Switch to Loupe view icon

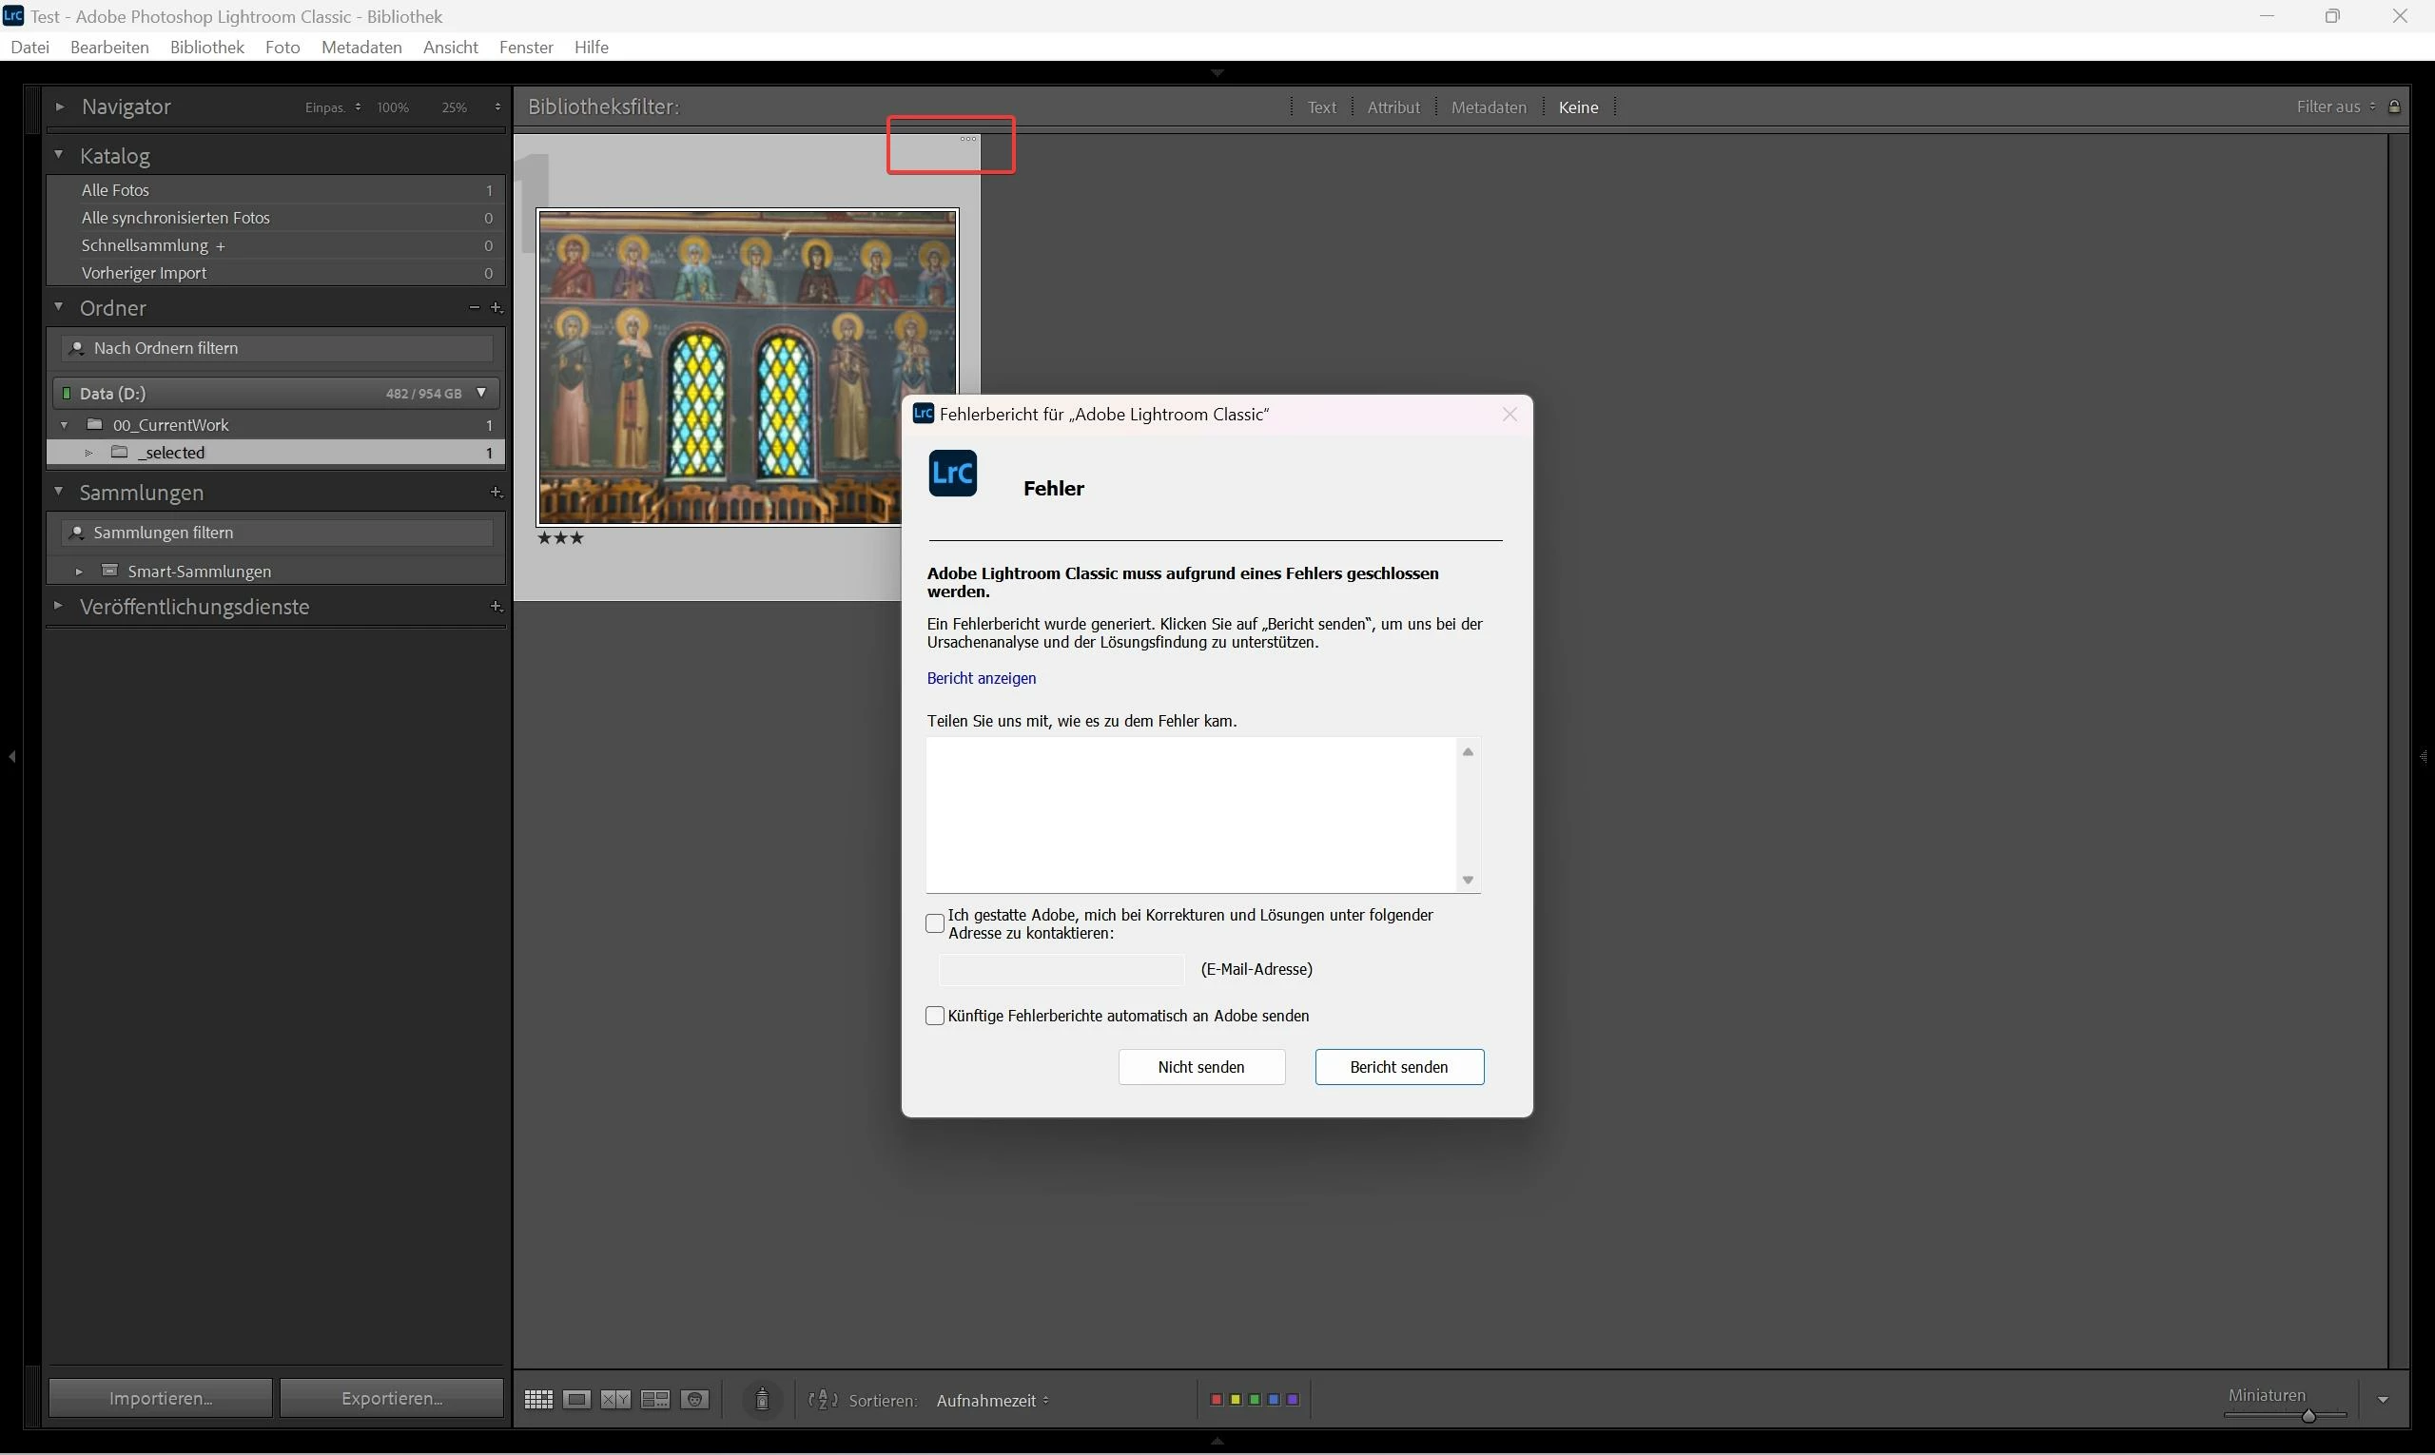click(576, 1399)
